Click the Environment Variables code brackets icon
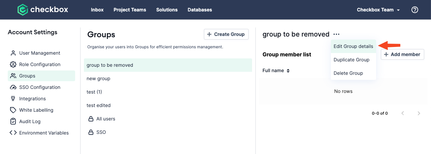 pos(13,133)
